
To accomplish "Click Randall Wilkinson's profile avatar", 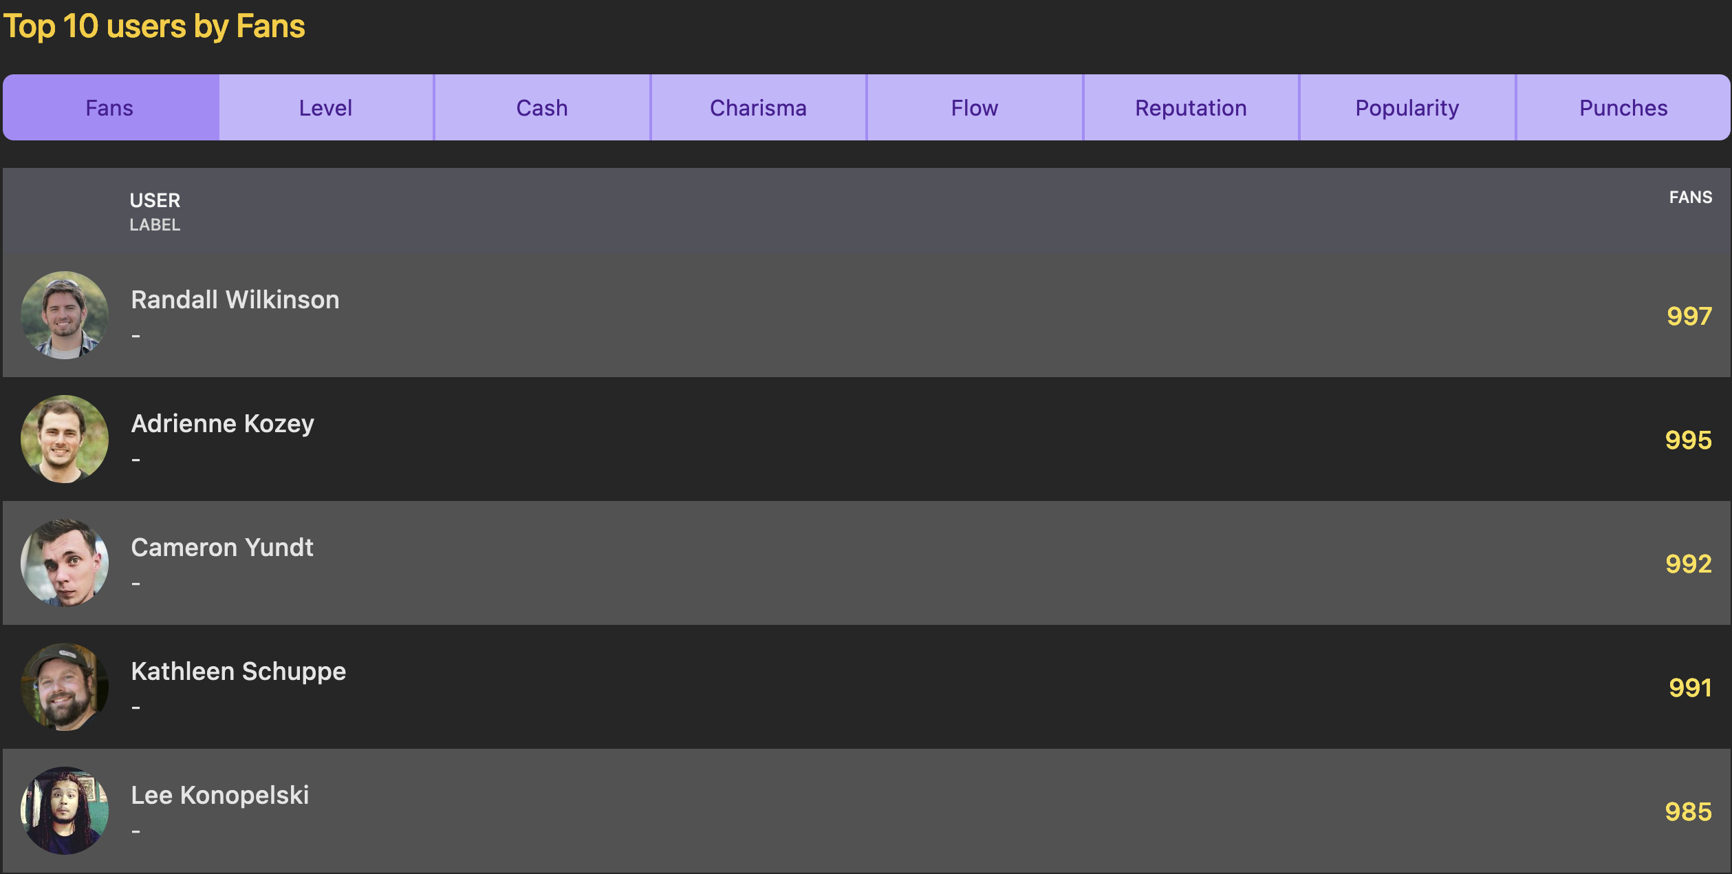I will pos(65,315).
